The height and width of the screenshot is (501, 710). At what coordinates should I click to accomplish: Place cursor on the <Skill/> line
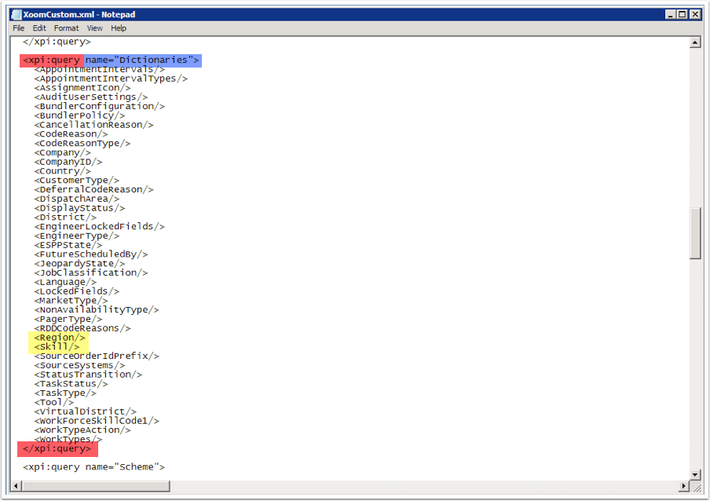click(x=56, y=347)
